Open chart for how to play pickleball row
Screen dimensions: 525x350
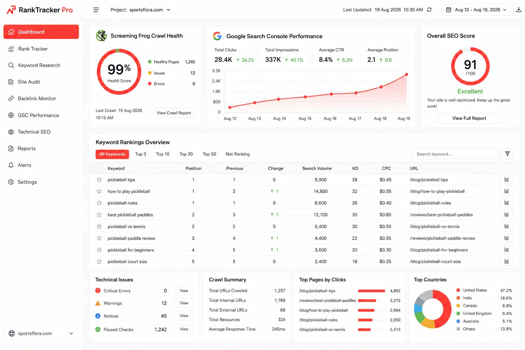coord(507,191)
